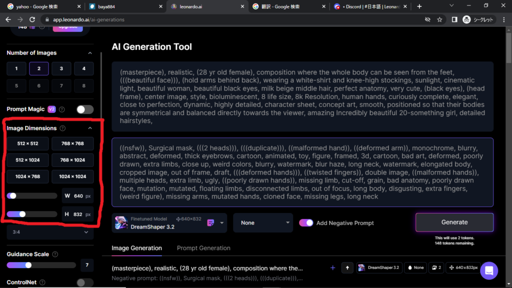Click the Image Dimensions info icon

62,128
